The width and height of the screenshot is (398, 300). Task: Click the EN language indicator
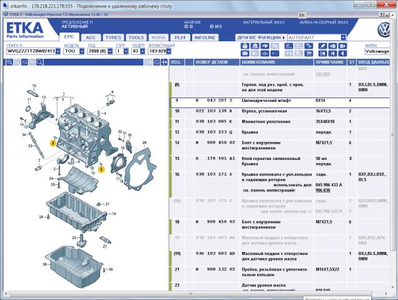point(302,15)
